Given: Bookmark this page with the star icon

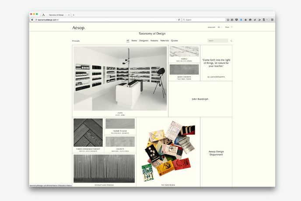Looking at the screenshot, I should coord(228,20).
